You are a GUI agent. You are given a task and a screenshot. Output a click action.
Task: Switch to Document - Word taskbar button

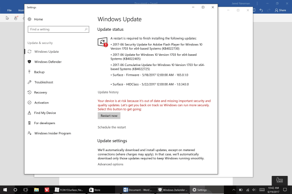(x=138, y=190)
